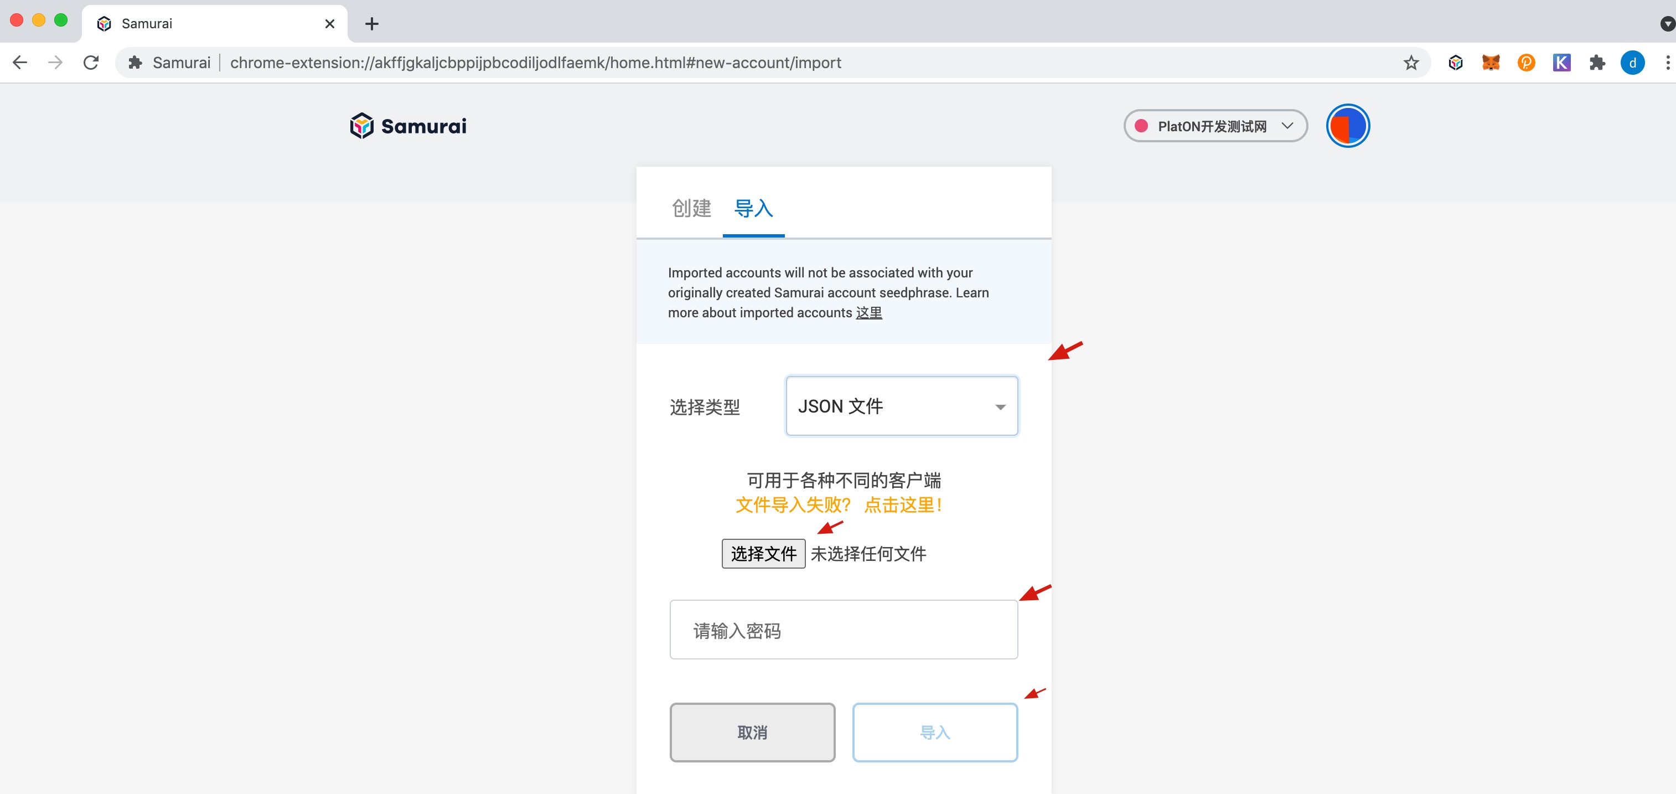Open the Extensions puzzle menu

coord(1597,63)
